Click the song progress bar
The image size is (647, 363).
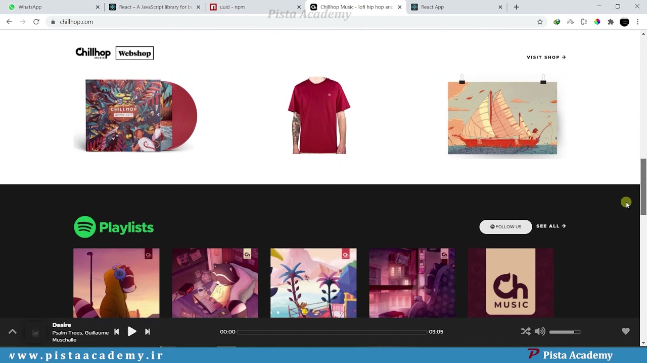pyautogui.click(x=332, y=332)
